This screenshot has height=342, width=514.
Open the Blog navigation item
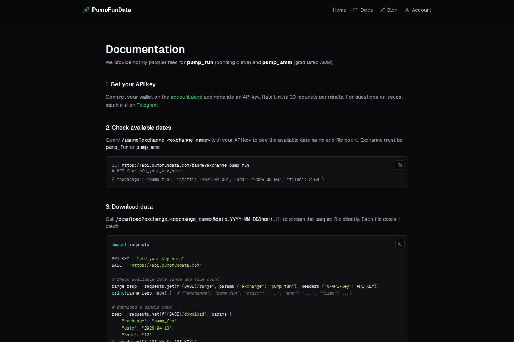[x=389, y=10]
